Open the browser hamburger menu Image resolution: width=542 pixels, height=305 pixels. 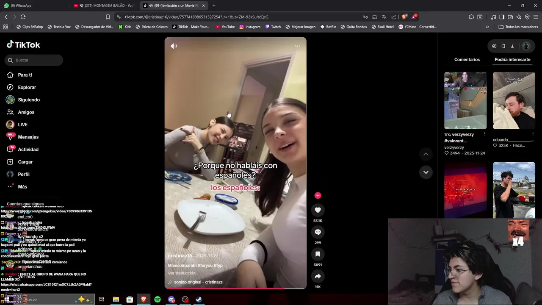(x=536, y=17)
